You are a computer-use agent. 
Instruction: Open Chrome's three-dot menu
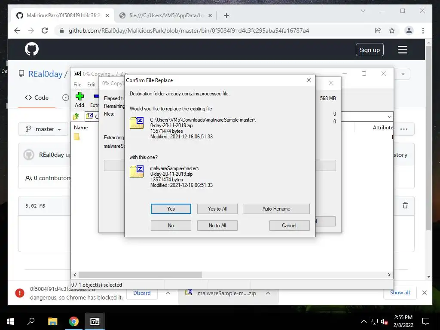(423, 31)
